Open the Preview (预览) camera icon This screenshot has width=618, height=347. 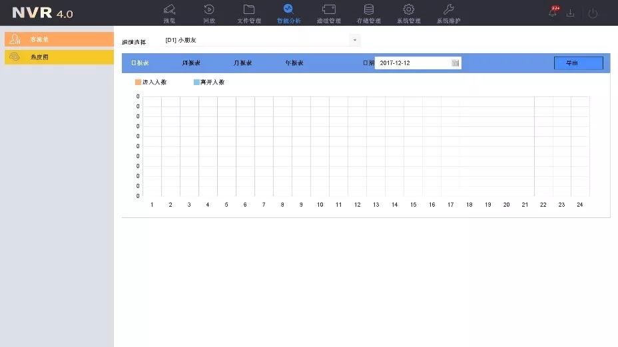click(169, 10)
